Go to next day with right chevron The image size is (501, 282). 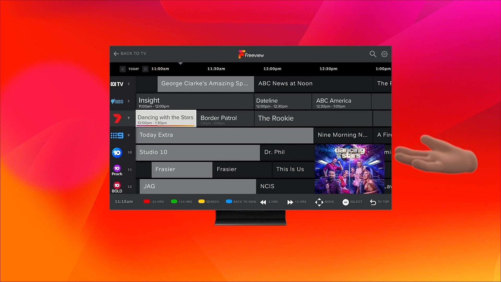click(145, 69)
